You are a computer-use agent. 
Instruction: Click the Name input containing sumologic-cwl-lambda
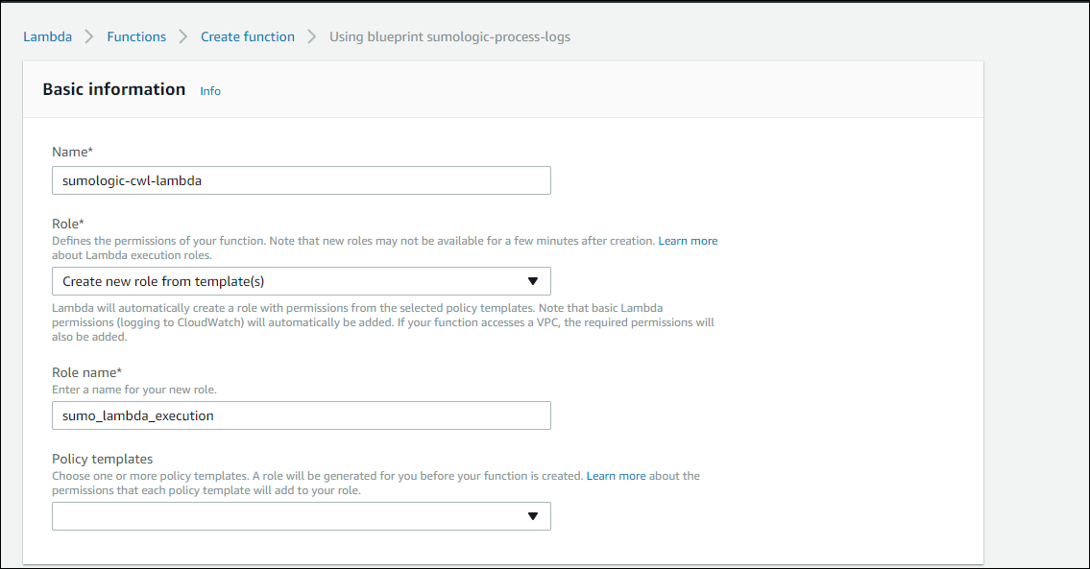coord(301,180)
